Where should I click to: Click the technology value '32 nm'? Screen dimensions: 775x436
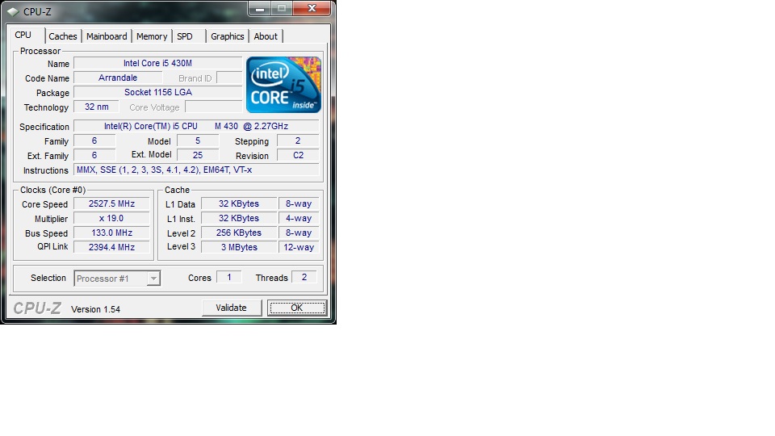tap(96, 107)
